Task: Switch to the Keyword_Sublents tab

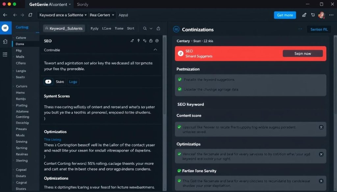Action: coord(64,29)
